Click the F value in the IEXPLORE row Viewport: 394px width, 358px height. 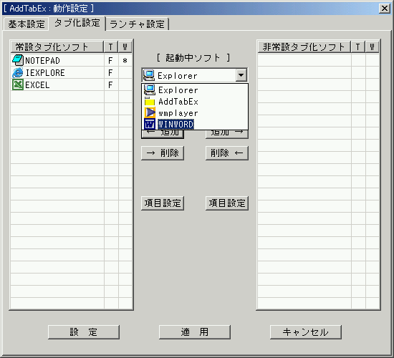click(110, 73)
